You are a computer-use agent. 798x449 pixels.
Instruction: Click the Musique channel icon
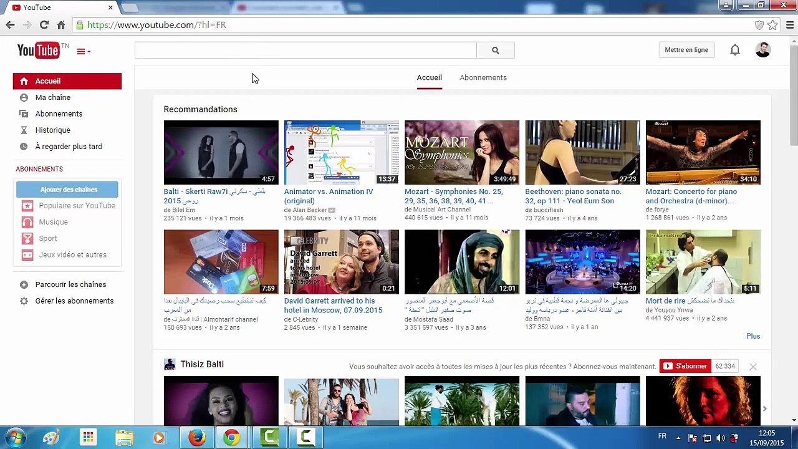(27, 222)
